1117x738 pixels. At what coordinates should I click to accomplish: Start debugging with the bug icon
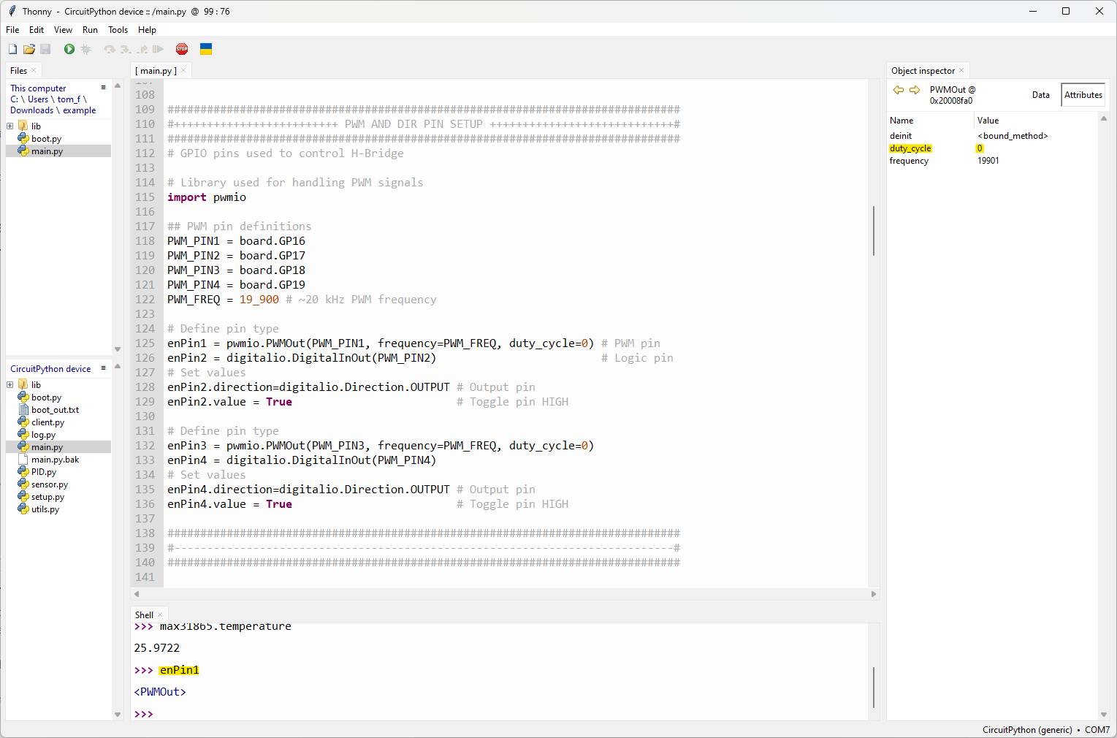coord(85,49)
